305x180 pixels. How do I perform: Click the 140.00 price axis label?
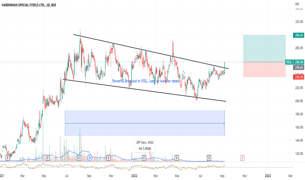(299, 140)
